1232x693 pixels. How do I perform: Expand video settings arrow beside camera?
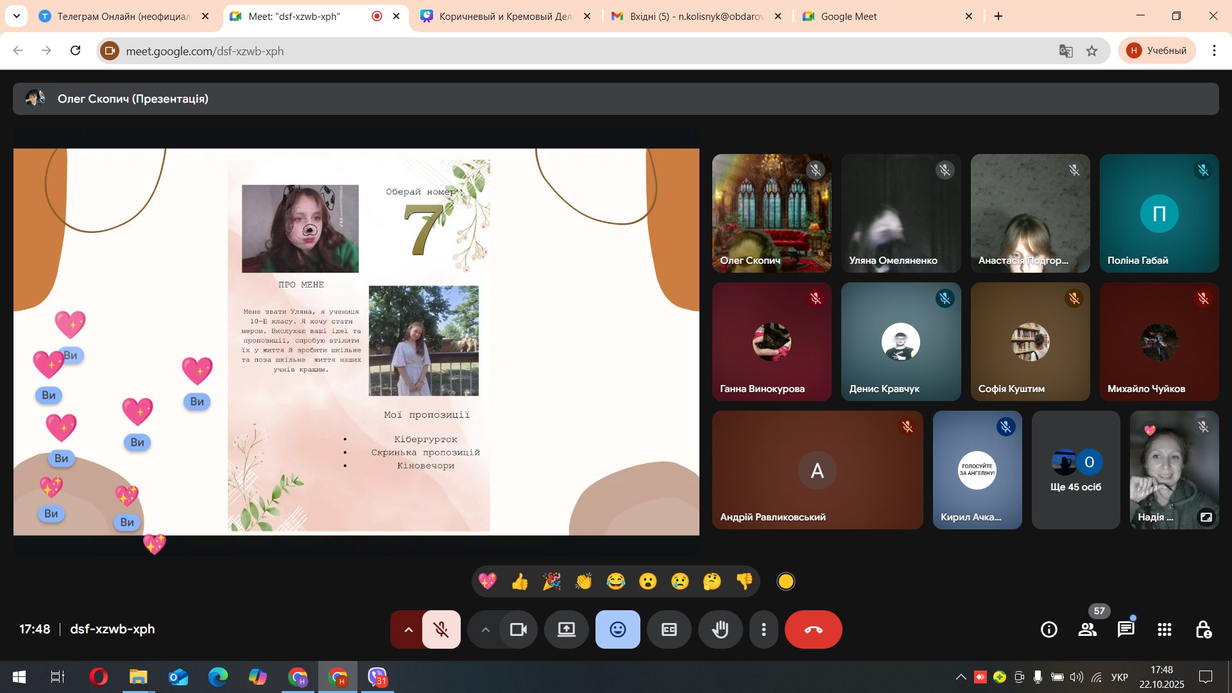click(x=486, y=629)
